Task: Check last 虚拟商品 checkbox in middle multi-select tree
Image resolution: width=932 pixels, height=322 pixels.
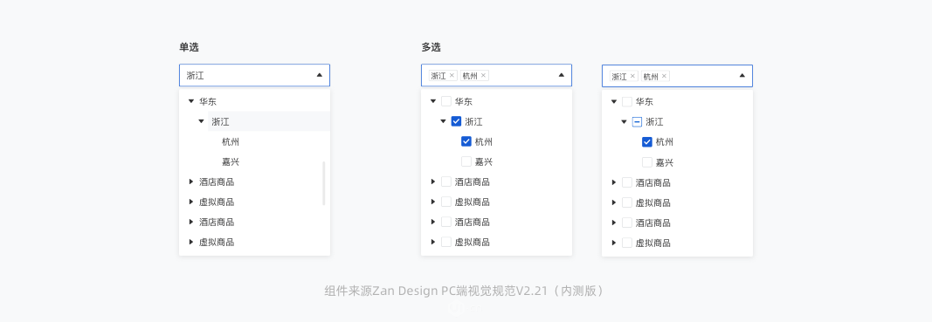Action: click(445, 242)
